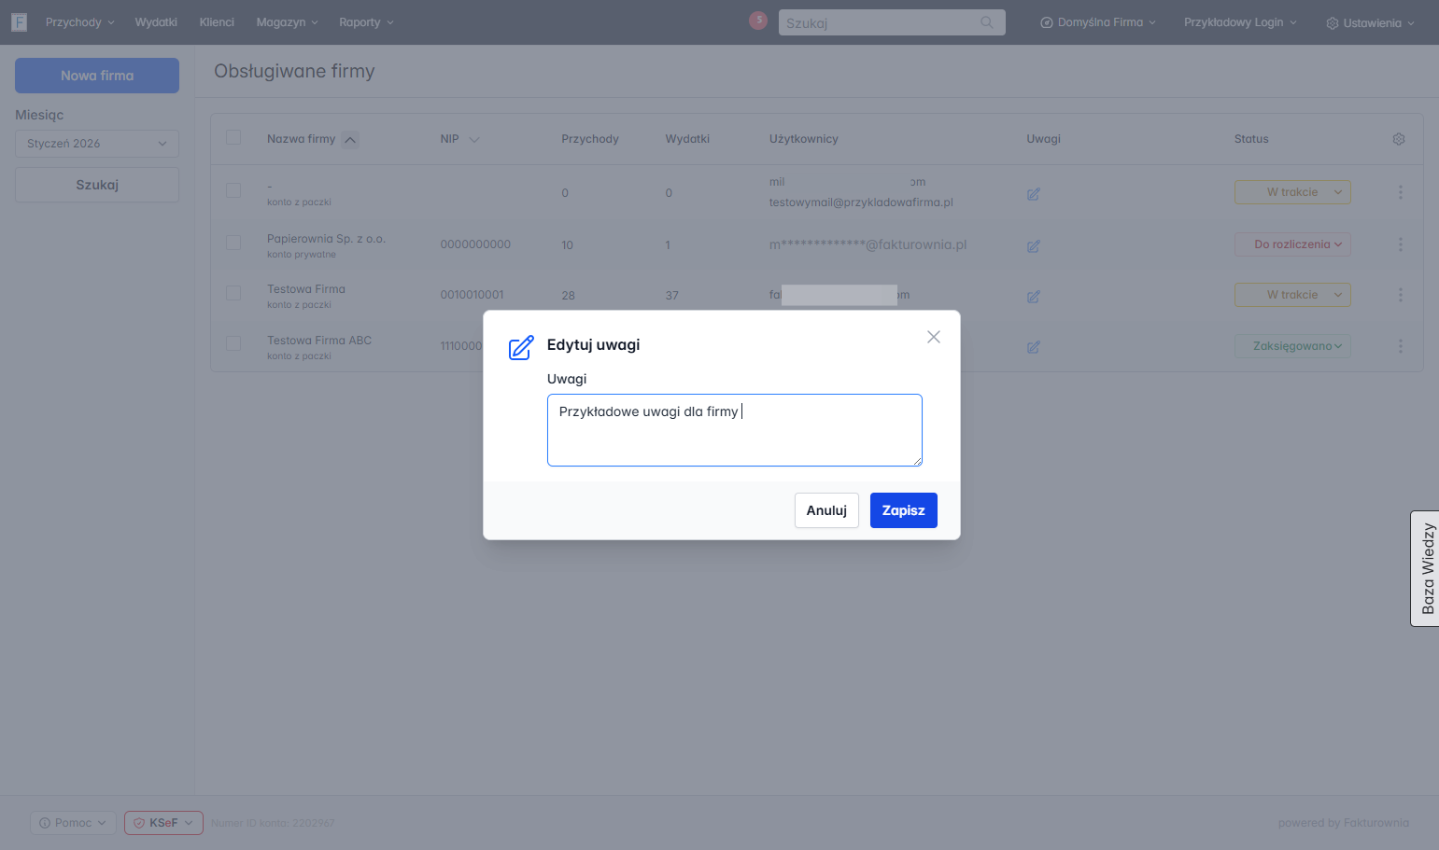Sort by the NIP column arrow
The height and width of the screenshot is (850, 1439).
coord(474,140)
